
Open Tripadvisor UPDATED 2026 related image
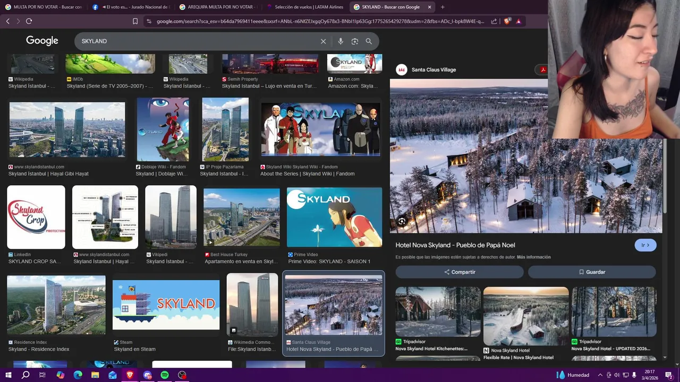pyautogui.click(x=614, y=312)
